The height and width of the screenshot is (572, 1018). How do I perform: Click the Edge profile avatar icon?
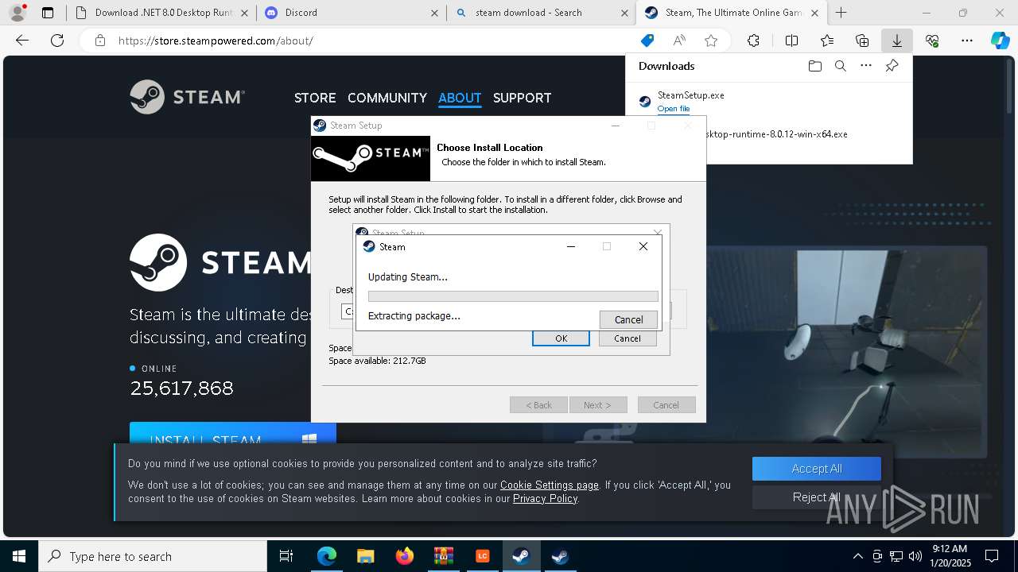(17, 12)
